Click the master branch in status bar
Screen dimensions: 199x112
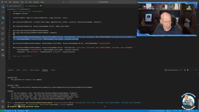8,111
